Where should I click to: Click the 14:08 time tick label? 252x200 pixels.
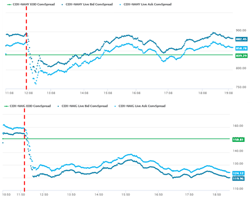click(x=84, y=93)
